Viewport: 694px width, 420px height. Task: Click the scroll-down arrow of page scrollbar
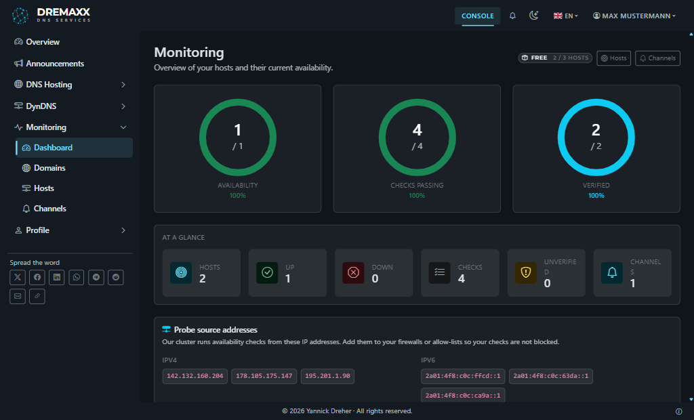tap(691, 400)
